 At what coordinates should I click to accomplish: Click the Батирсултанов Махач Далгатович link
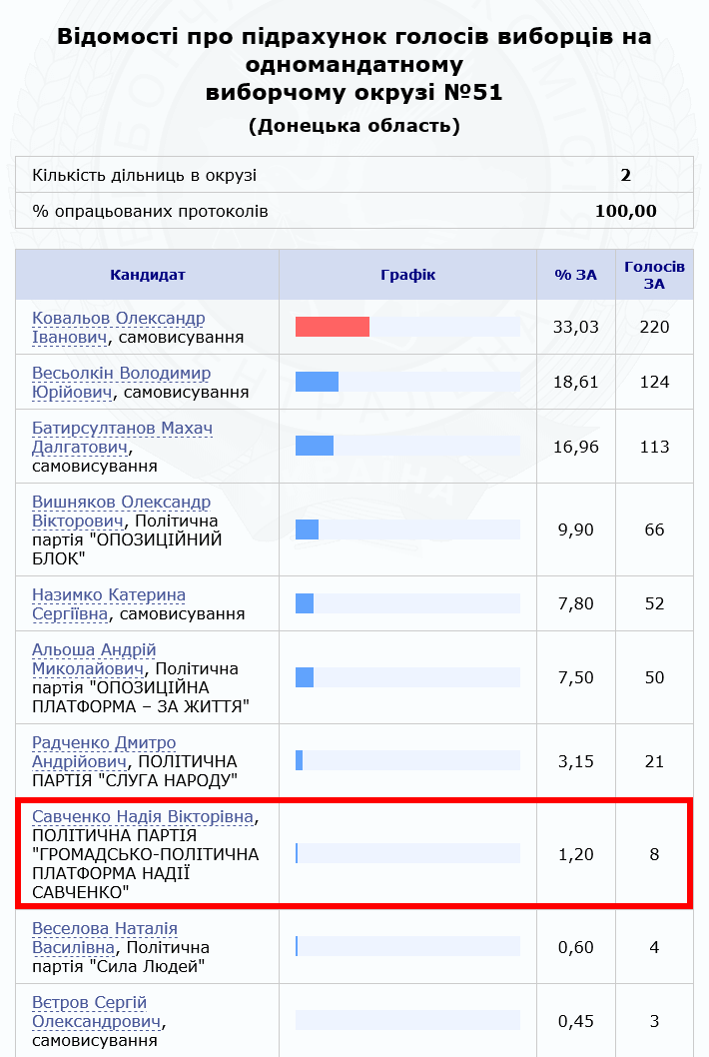[122, 428]
